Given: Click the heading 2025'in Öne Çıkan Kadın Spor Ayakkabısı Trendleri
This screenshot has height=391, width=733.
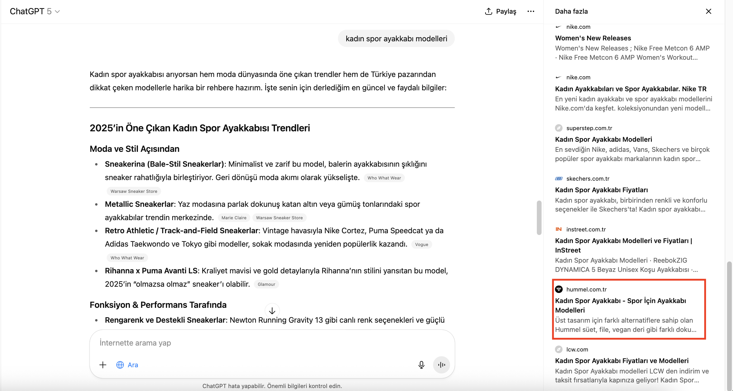Looking at the screenshot, I should click(x=200, y=128).
